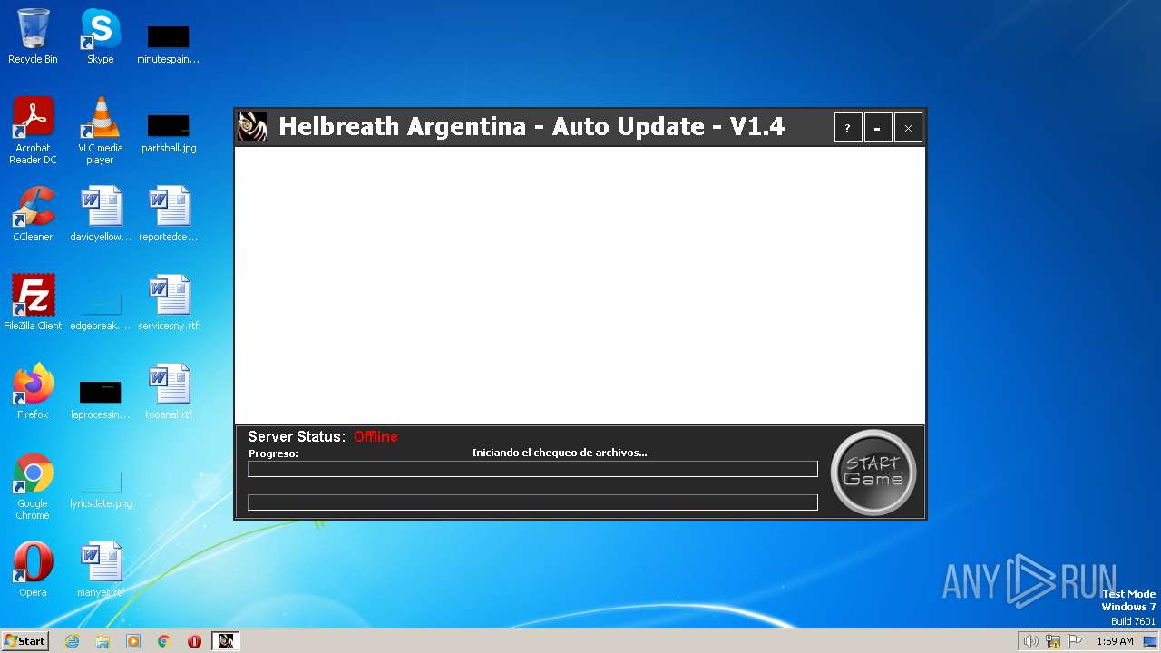This screenshot has width=1161, height=653.
Task: Select VLC media player shortcut
Action: (x=100, y=131)
